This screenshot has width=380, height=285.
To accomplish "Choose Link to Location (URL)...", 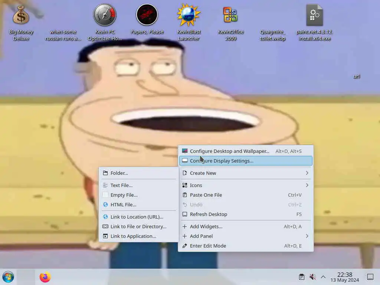I will pos(139,217).
